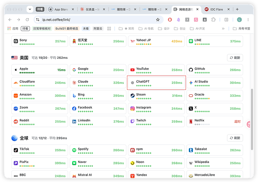The width and height of the screenshot is (258, 182).
Task: Open the red extension icon in toolbar
Action: coord(170,20)
